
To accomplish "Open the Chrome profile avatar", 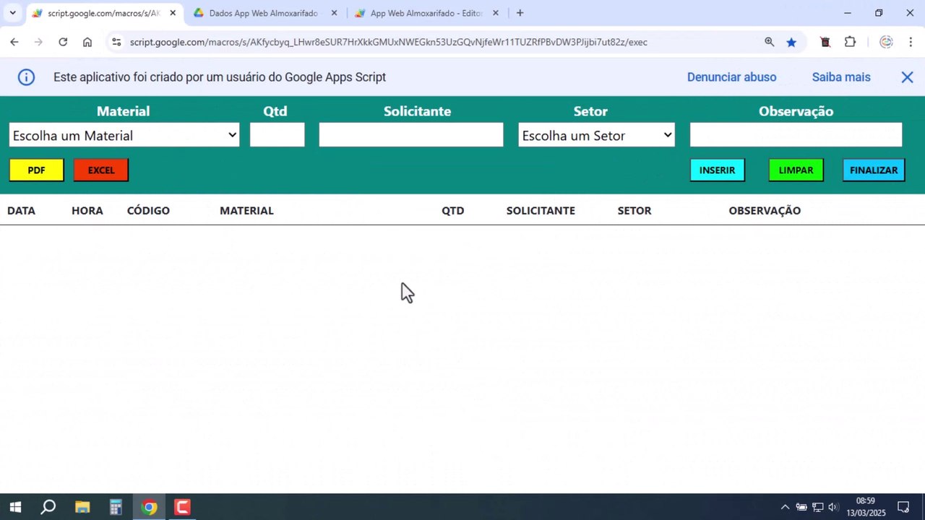I will click(x=886, y=42).
